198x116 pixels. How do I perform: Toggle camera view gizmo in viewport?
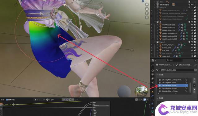(x=147, y=13)
